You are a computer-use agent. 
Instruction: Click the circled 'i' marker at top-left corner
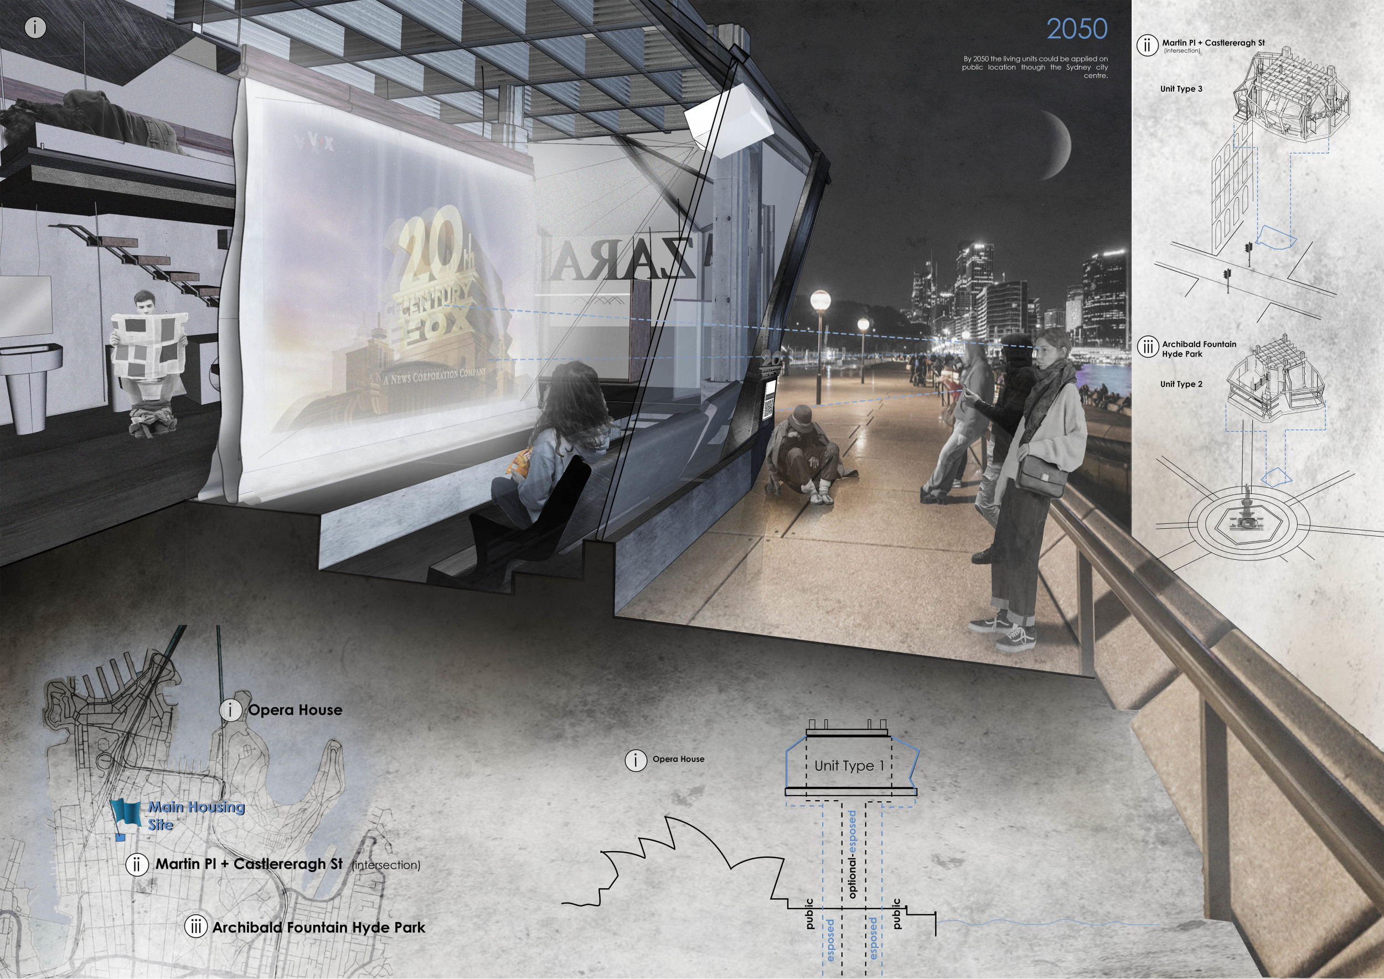coord(35,27)
